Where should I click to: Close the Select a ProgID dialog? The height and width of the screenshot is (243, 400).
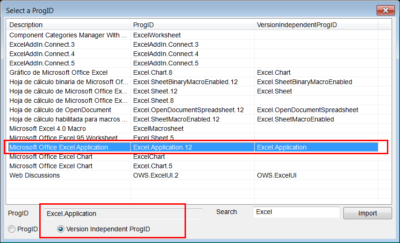click(386, 10)
